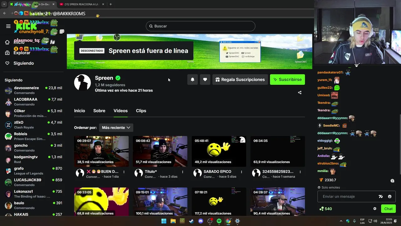
Task: Open the Ordenar por Más reciente dropdown
Action: coord(116,128)
